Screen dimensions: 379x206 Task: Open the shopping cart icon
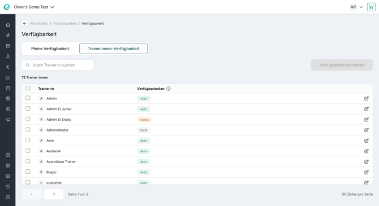371,7
